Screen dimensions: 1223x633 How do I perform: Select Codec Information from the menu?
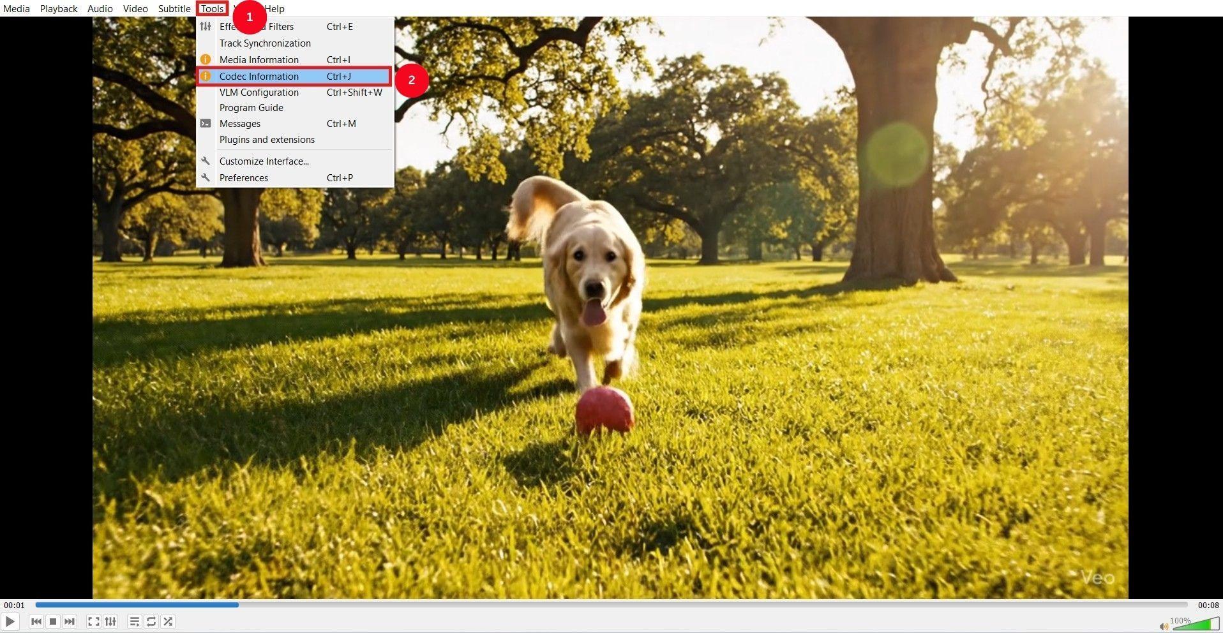(259, 76)
